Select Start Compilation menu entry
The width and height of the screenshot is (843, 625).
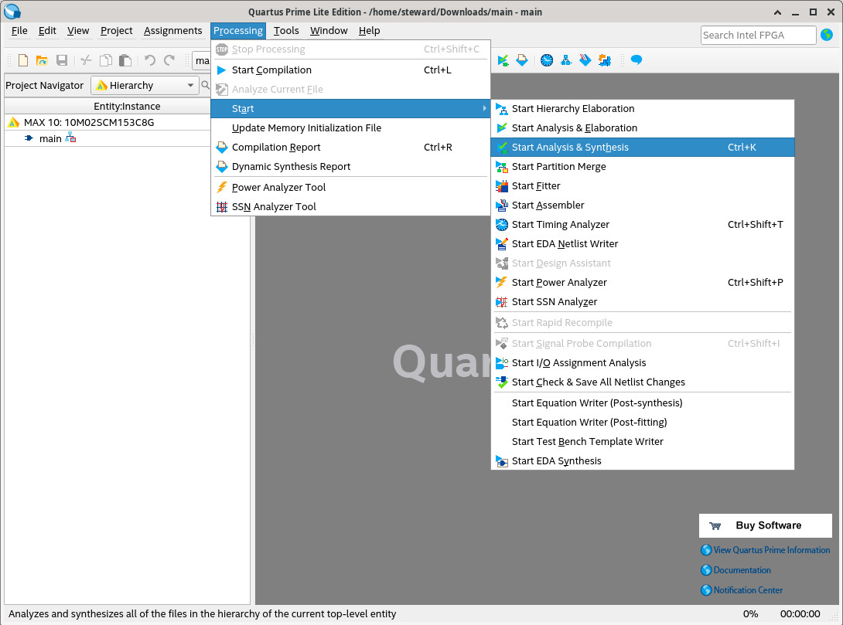point(350,70)
